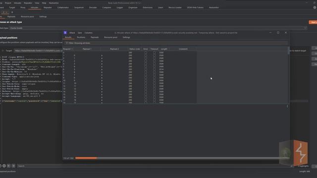Click the next match arrow beside search

[13, 166]
